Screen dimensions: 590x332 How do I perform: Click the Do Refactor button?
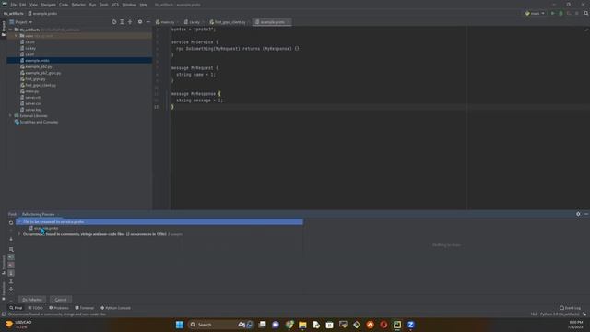click(32, 300)
